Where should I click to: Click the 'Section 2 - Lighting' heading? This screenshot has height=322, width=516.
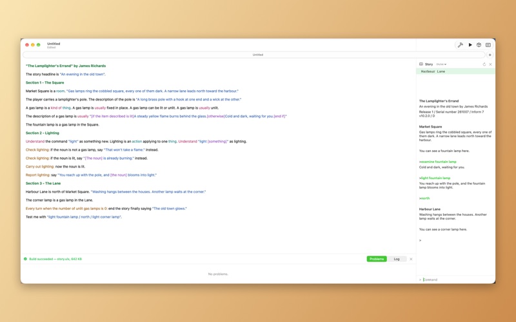[x=43, y=133]
